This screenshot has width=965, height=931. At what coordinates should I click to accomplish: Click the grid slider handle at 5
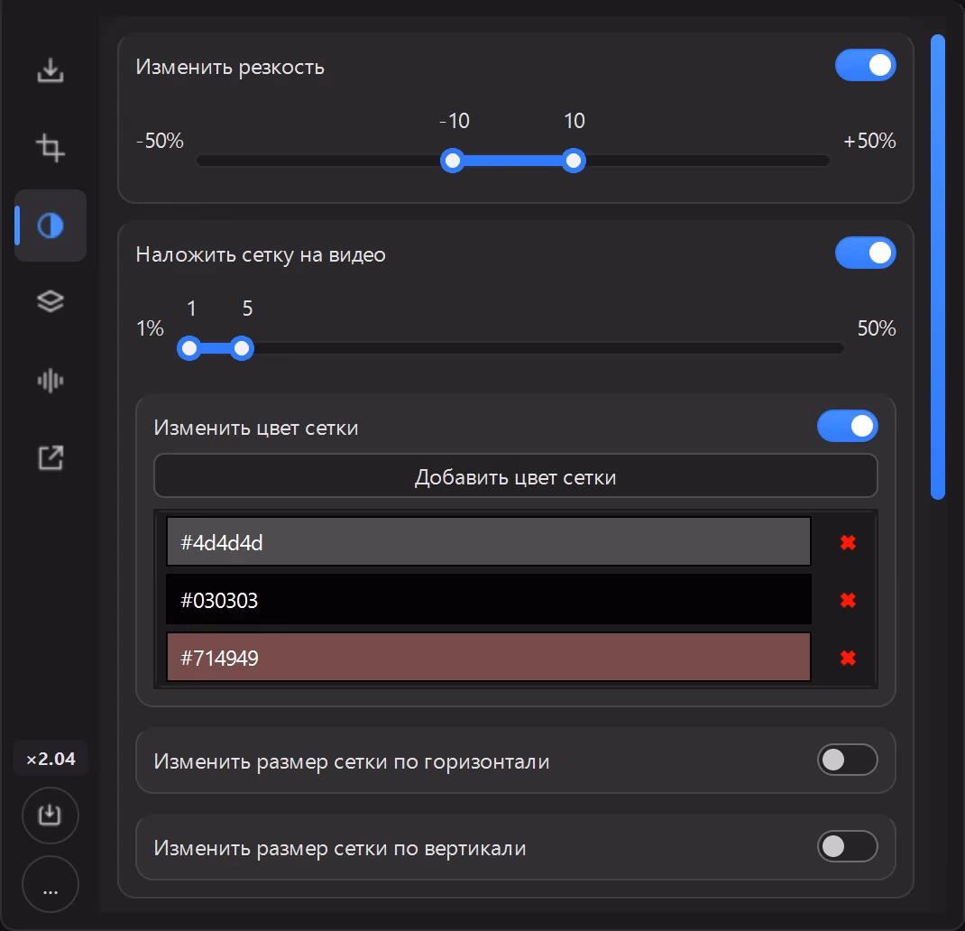tap(242, 348)
